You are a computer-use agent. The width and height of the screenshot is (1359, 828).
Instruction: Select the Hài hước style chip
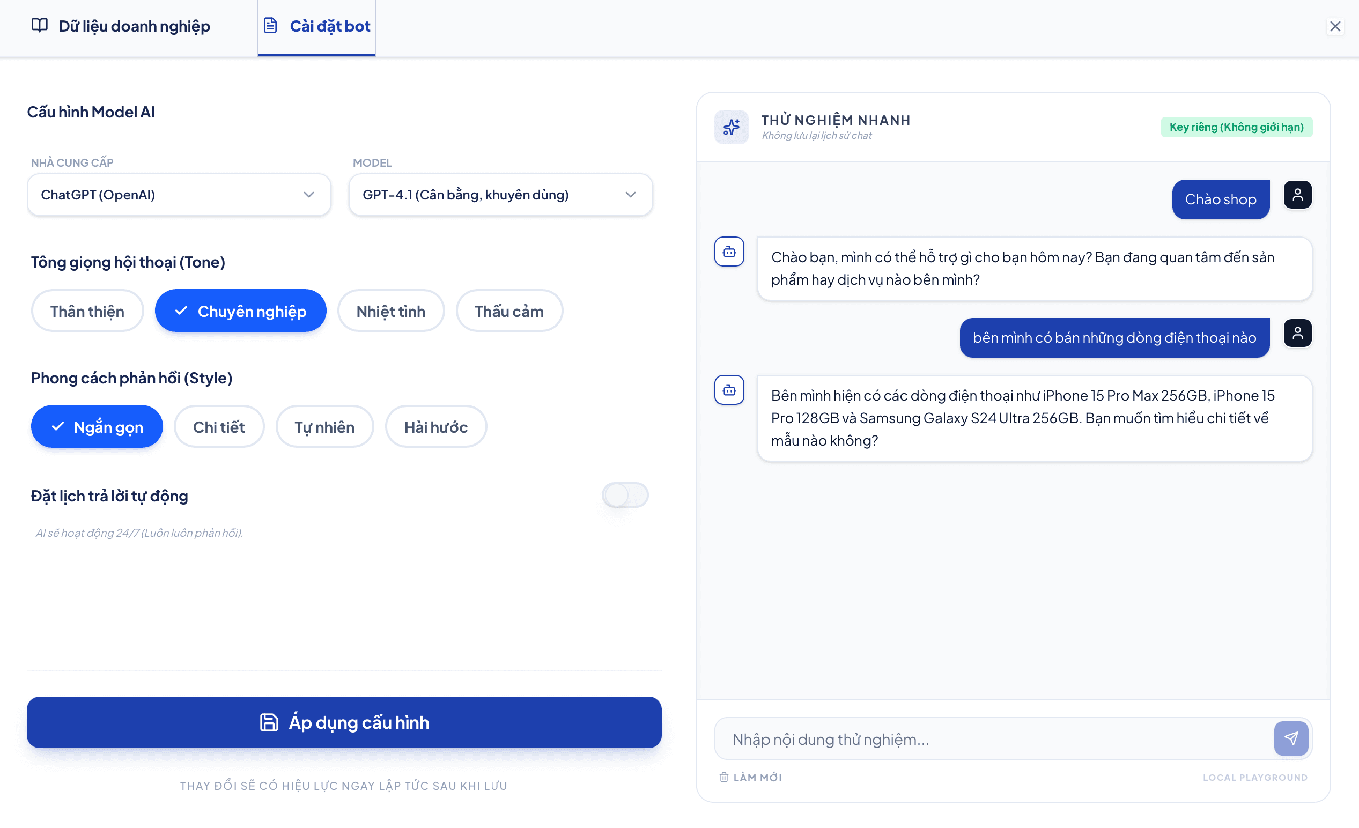pyautogui.click(x=435, y=427)
